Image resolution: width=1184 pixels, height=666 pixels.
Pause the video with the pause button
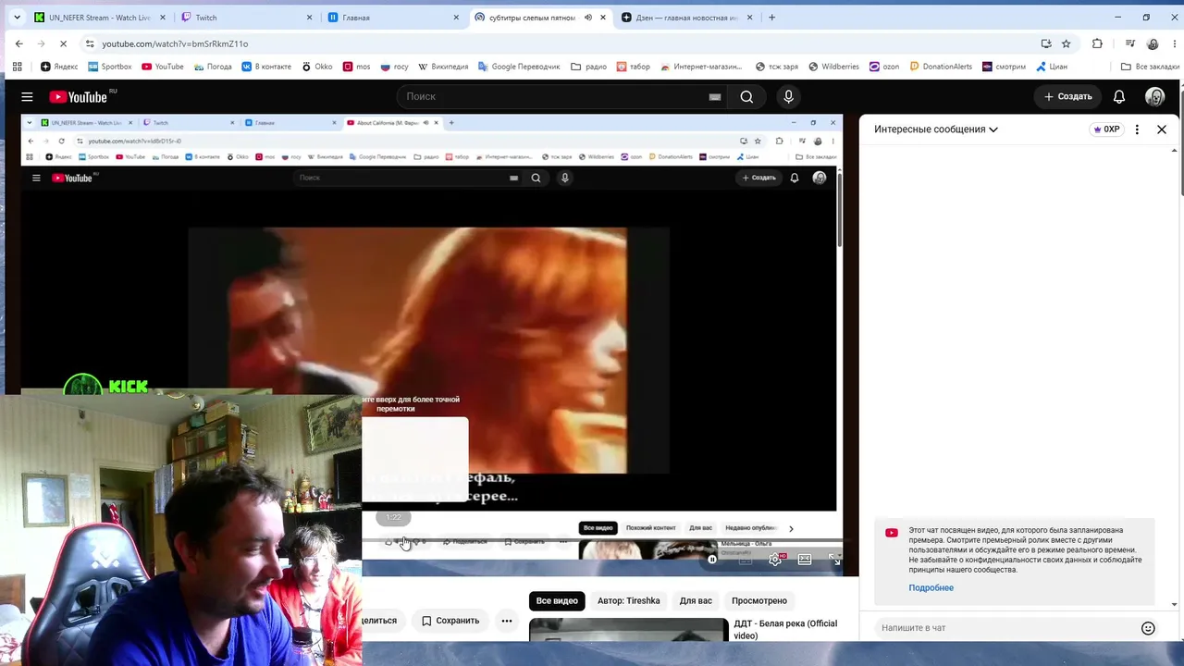712,560
